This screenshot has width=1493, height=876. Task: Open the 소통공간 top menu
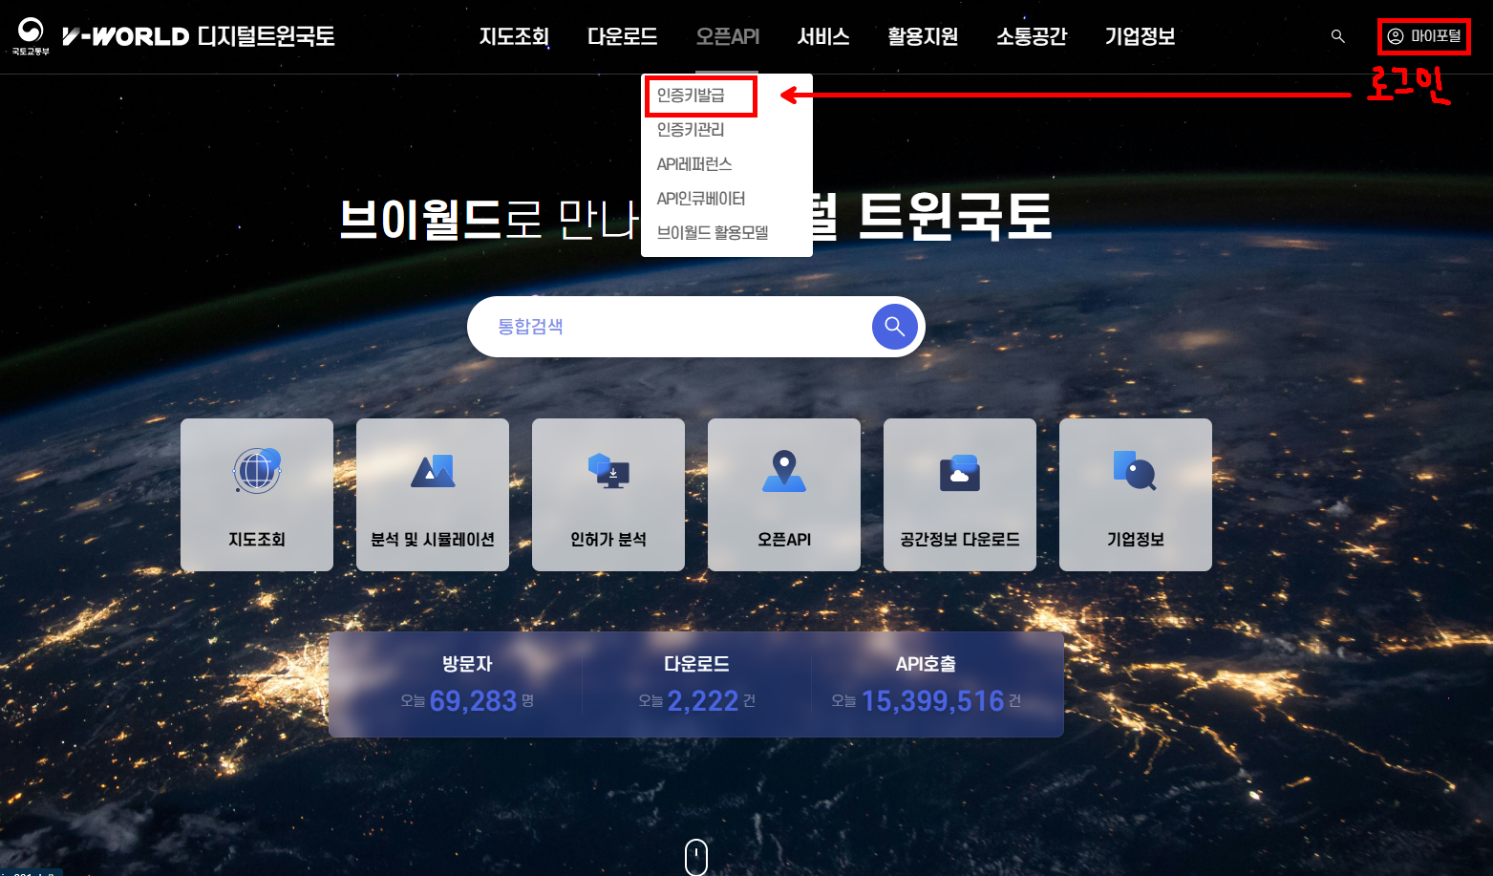(x=1032, y=36)
